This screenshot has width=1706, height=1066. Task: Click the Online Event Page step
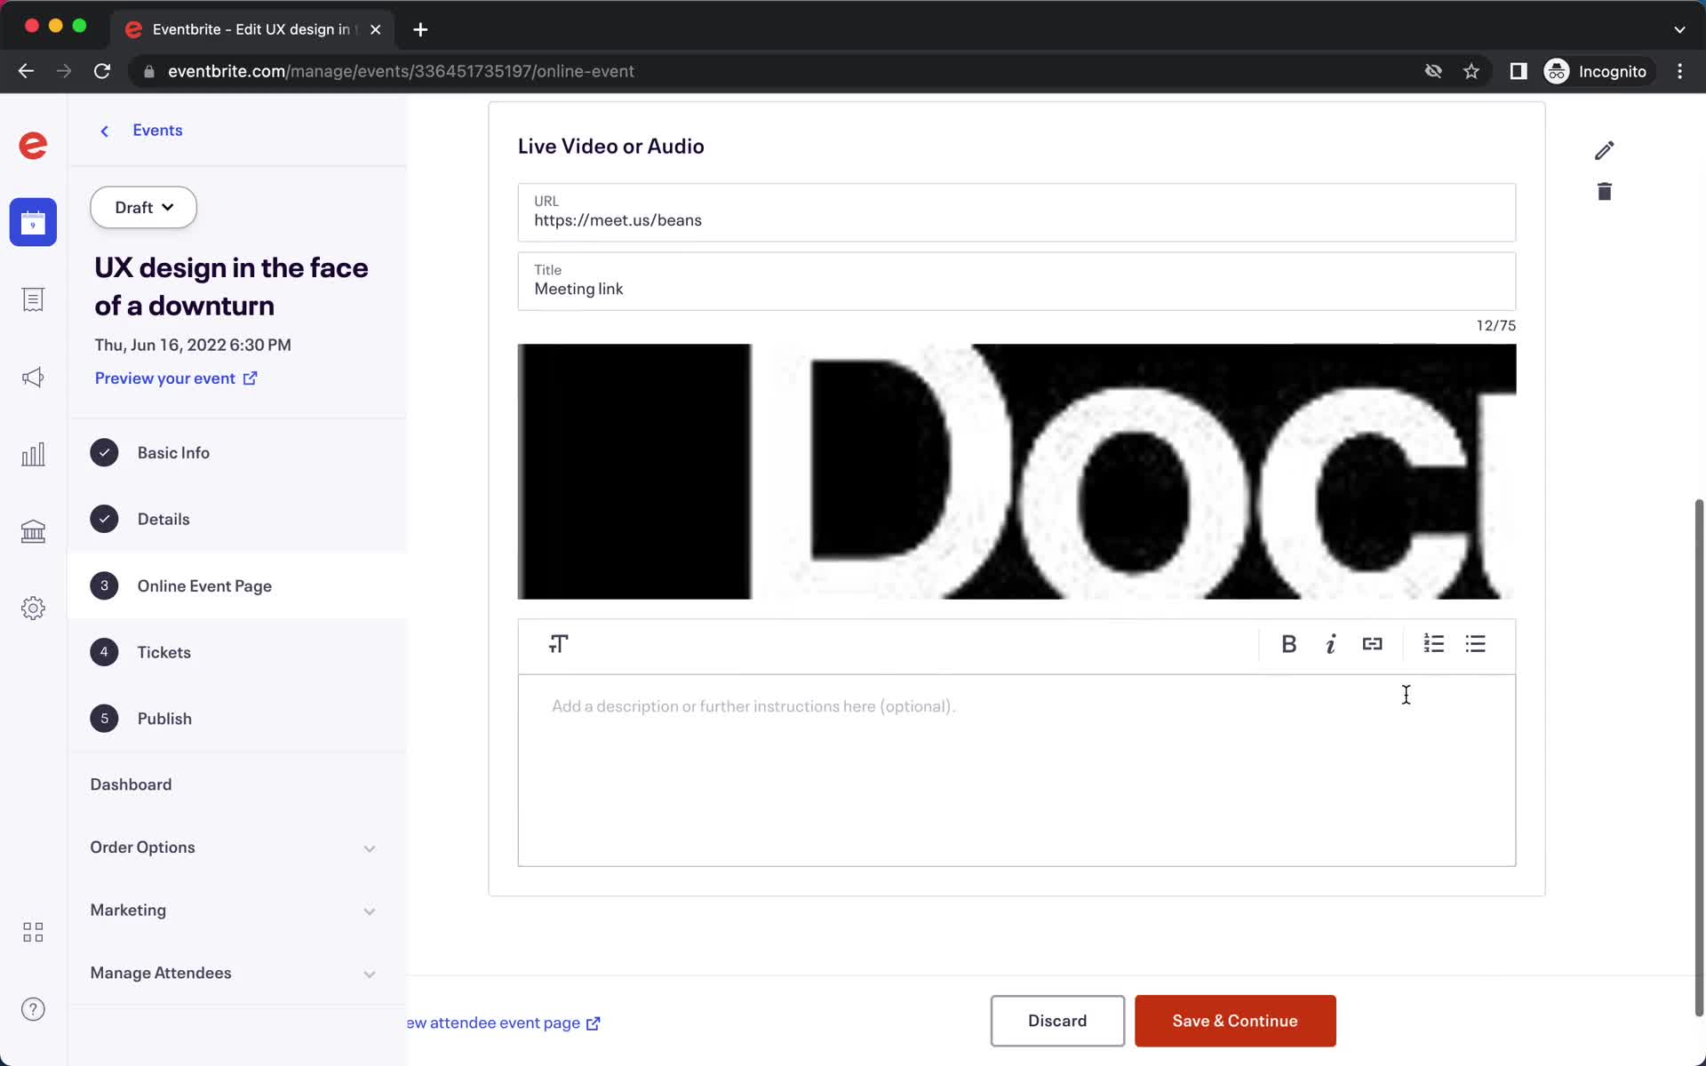[x=203, y=585]
